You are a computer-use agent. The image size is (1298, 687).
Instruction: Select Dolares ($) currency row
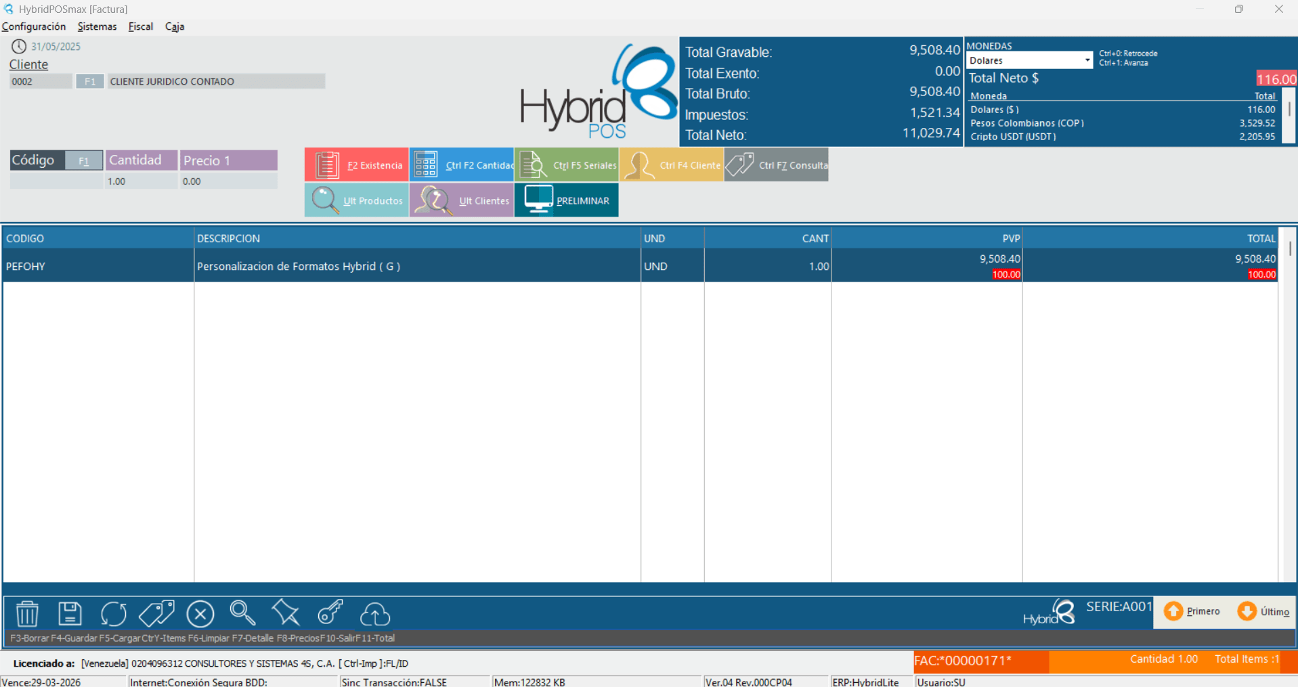click(x=1123, y=110)
